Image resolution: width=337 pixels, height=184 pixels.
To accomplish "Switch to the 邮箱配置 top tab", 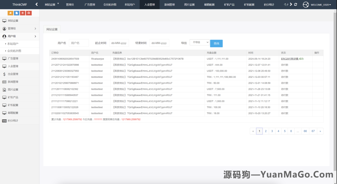I will [x=209, y=5].
